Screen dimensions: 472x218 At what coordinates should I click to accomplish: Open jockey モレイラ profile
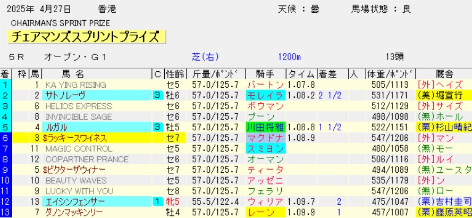(x=265, y=96)
